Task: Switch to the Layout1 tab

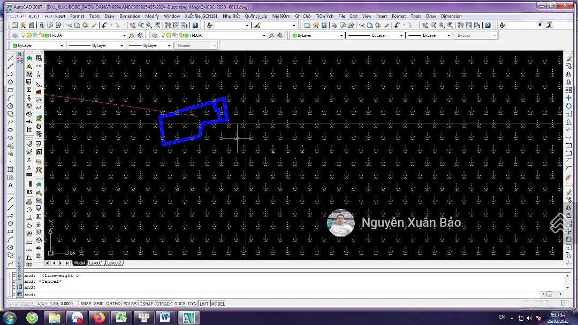Action: coord(96,263)
